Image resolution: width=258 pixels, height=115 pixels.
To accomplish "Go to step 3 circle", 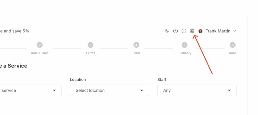I will pyautogui.click(x=90, y=45).
